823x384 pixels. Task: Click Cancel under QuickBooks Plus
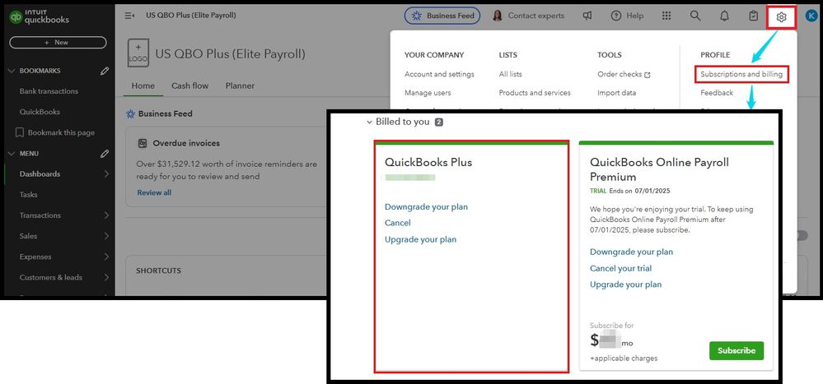click(x=398, y=223)
